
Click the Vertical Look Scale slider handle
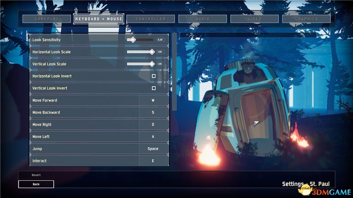pos(152,64)
